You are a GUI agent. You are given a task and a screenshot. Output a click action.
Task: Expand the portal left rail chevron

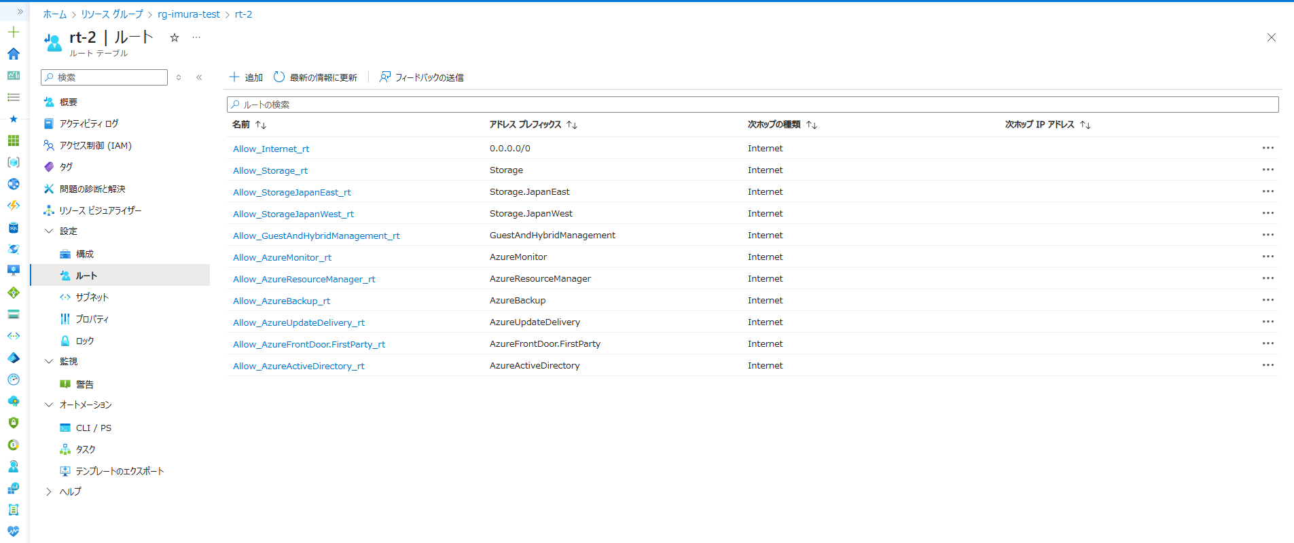[20, 12]
